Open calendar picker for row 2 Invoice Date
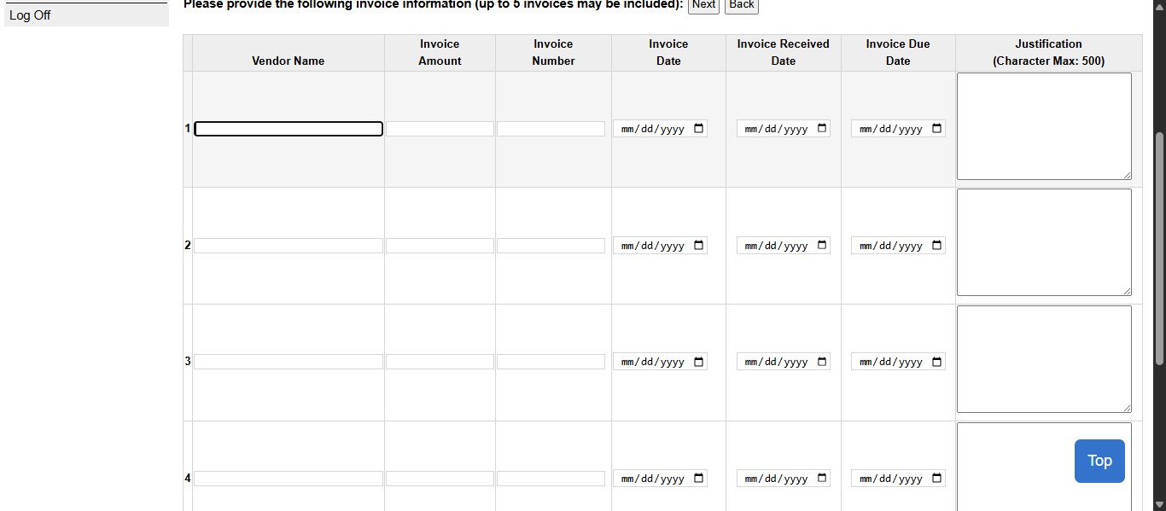 click(x=699, y=246)
